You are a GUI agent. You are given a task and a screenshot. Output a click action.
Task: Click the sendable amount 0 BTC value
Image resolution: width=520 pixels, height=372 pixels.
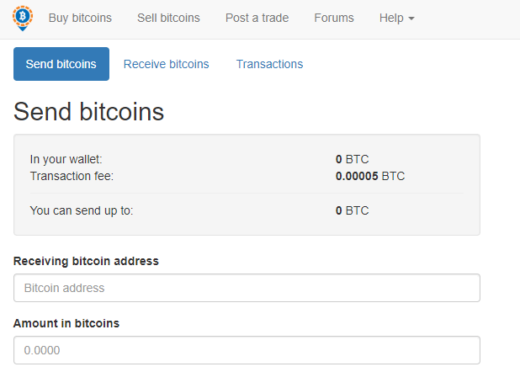coord(352,210)
